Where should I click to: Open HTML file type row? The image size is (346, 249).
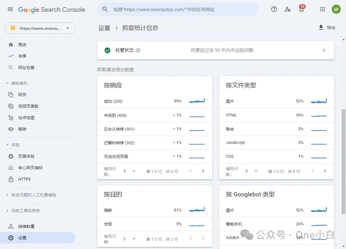click(x=276, y=115)
